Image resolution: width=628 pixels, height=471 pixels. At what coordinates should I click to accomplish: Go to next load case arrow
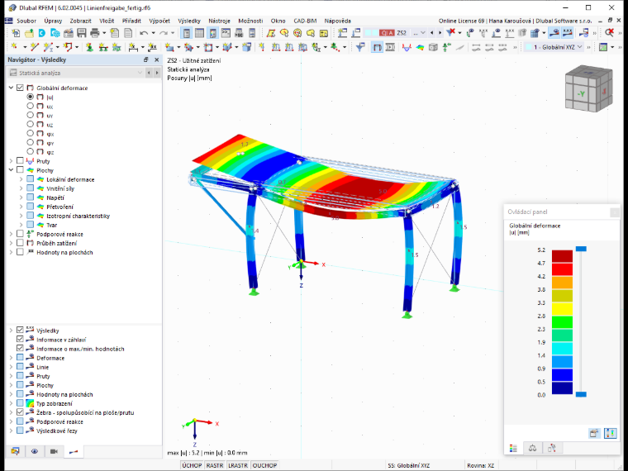pyautogui.click(x=440, y=33)
